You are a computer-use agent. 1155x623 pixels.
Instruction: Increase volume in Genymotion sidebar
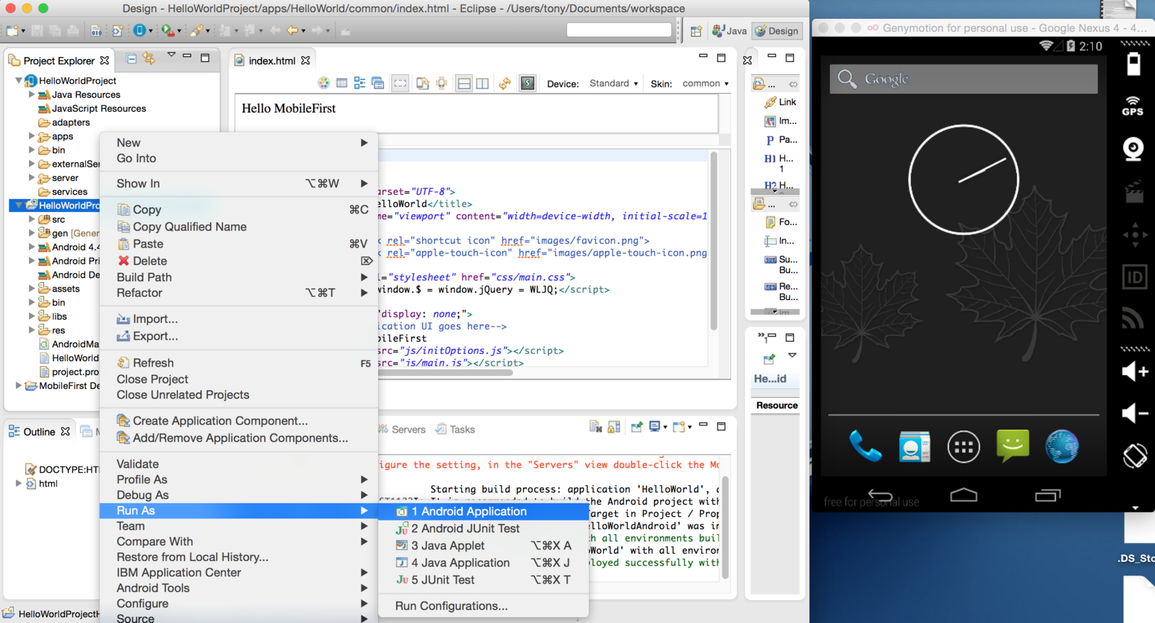point(1134,371)
